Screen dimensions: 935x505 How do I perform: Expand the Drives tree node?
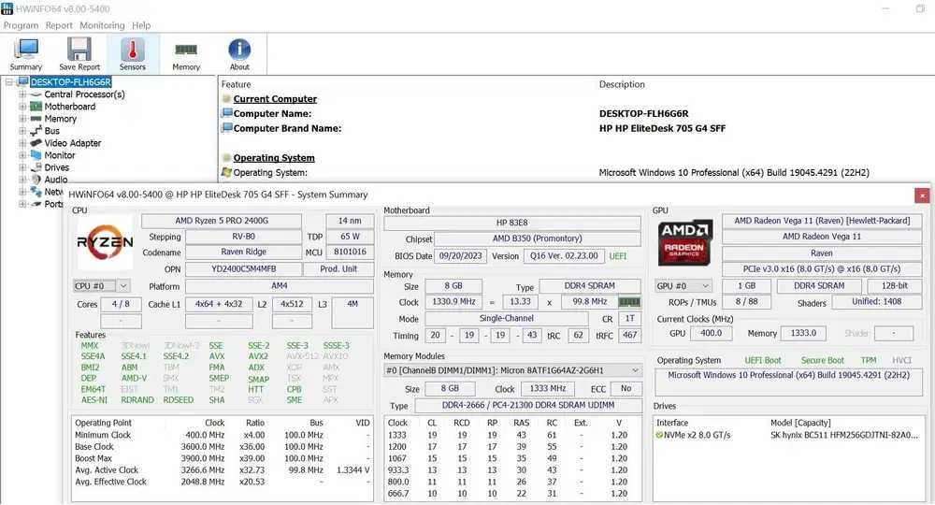click(22, 167)
